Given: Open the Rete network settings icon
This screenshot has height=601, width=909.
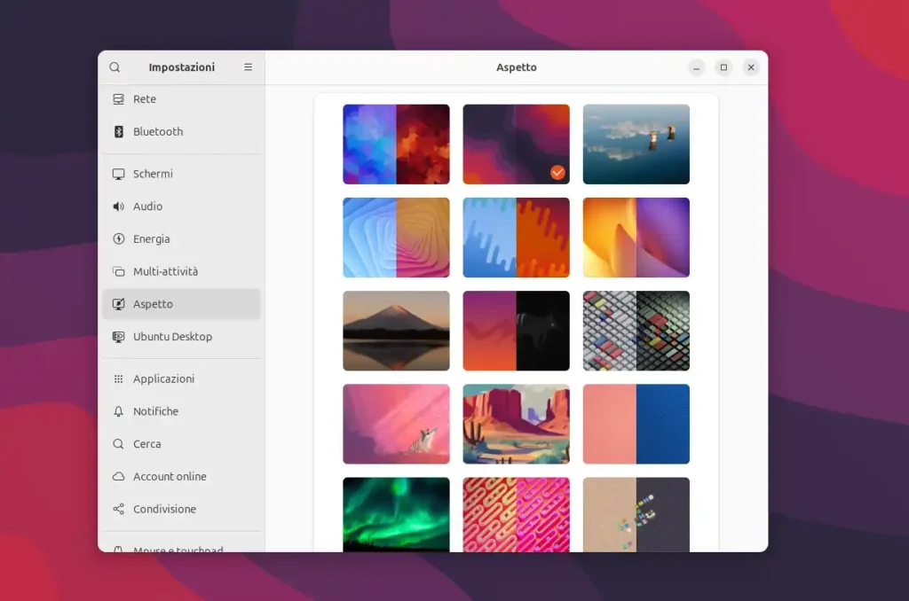Looking at the screenshot, I should pyautogui.click(x=118, y=98).
